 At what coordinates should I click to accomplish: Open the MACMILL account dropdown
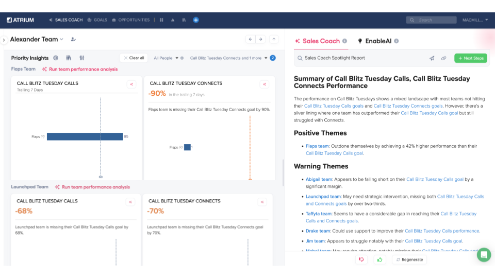point(475,20)
